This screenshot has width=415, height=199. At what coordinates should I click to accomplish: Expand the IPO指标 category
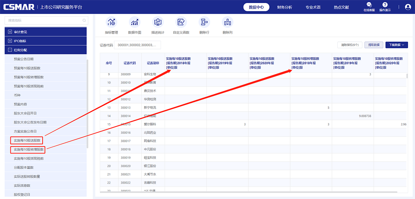[10, 41]
